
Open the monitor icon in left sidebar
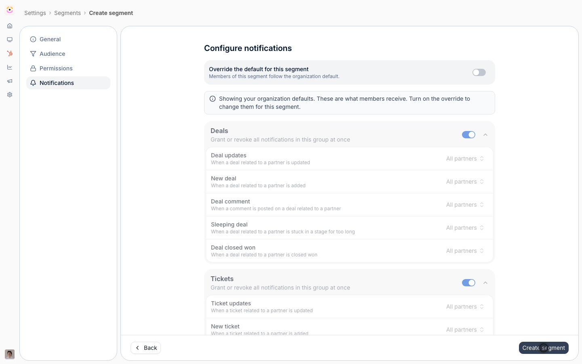(10, 40)
